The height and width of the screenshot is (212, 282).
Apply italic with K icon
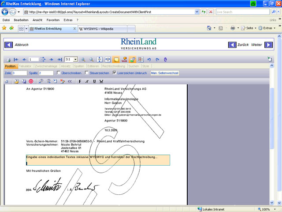(x=87, y=81)
